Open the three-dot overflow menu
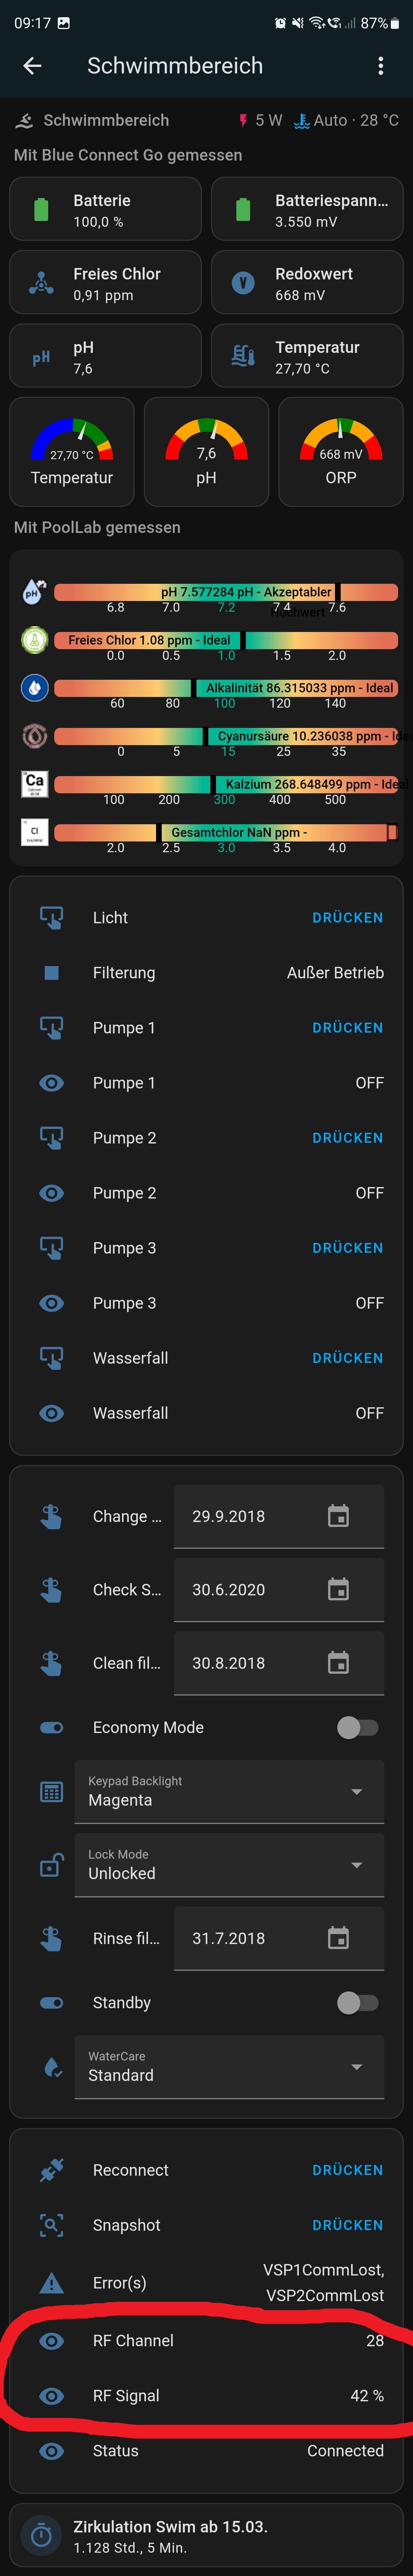This screenshot has height=2576, width=413. coord(380,66)
